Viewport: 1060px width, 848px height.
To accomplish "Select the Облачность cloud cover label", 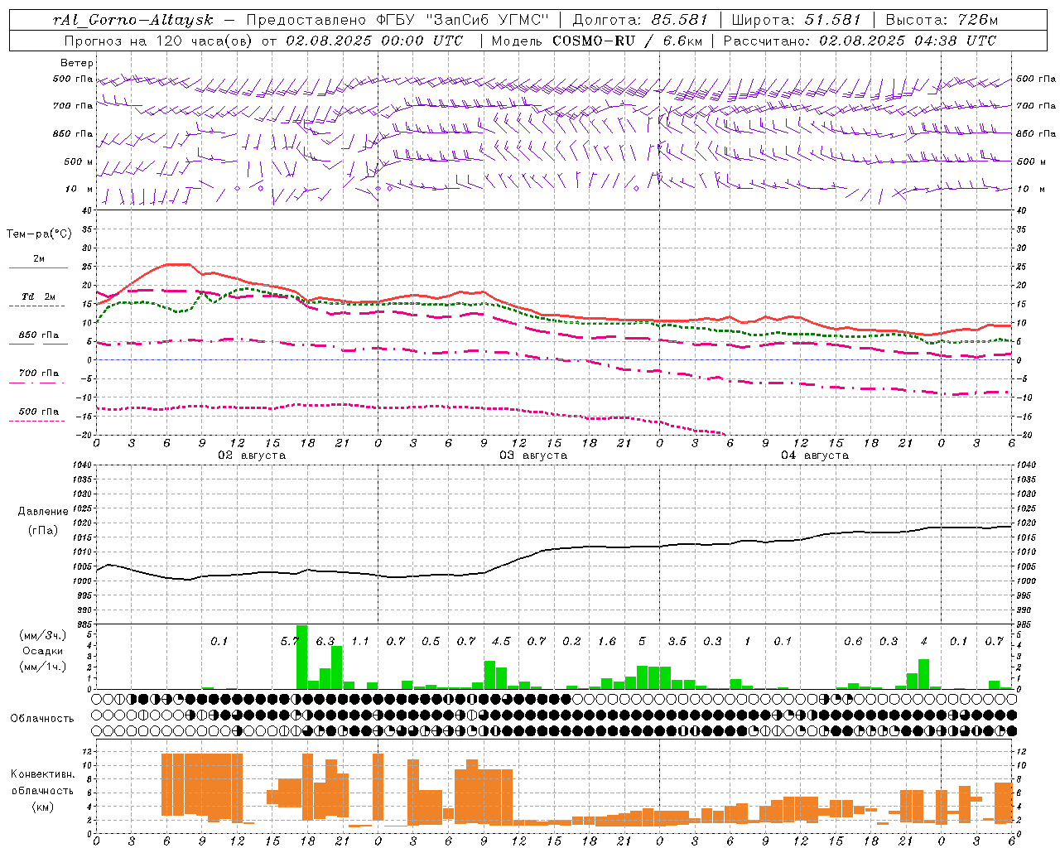I will pos(42,718).
